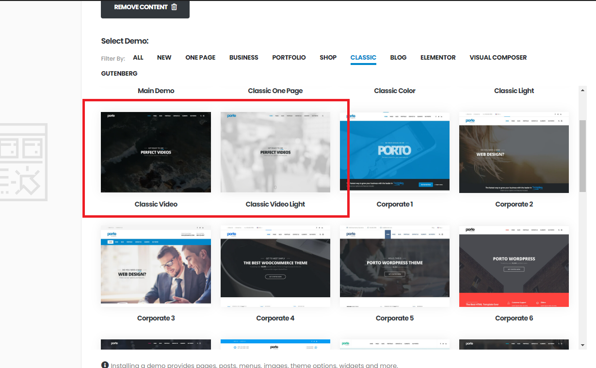Show SHOP demos

[328, 57]
